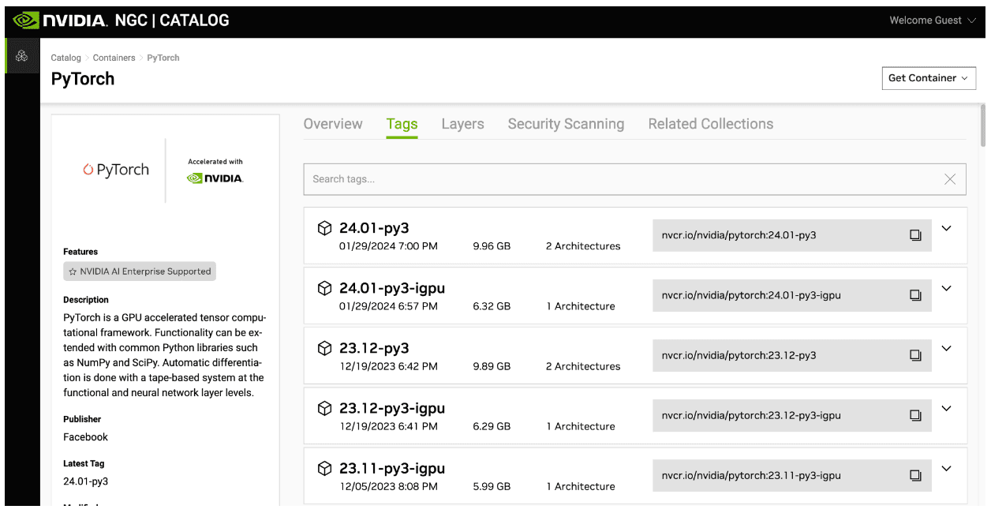Expand the 23.12-py3 tag details
Image resolution: width=991 pixels, height=513 pixels.
(947, 348)
